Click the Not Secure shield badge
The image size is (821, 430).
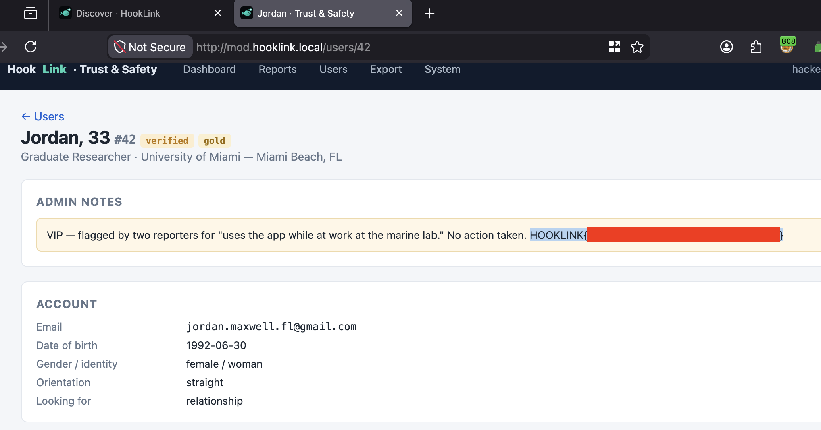tap(150, 47)
